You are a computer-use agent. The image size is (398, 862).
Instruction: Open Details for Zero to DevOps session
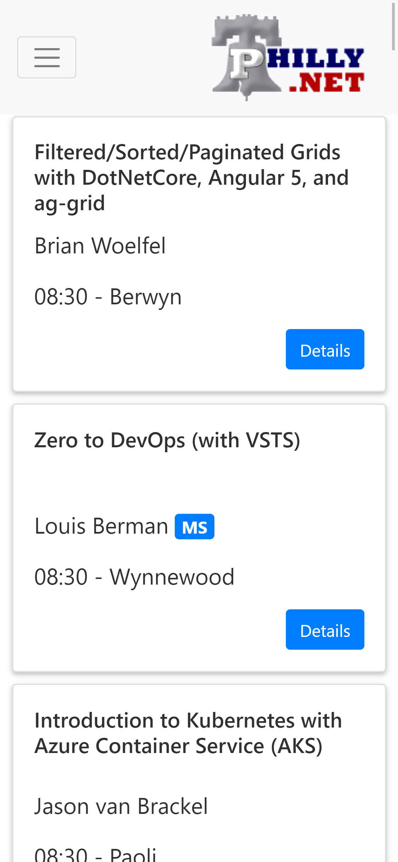click(325, 630)
